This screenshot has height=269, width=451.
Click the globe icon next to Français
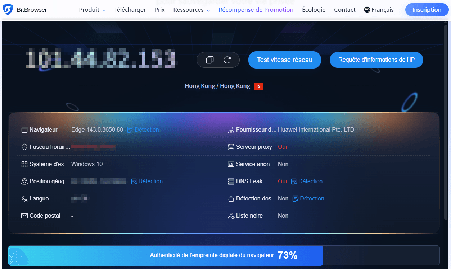point(367,10)
